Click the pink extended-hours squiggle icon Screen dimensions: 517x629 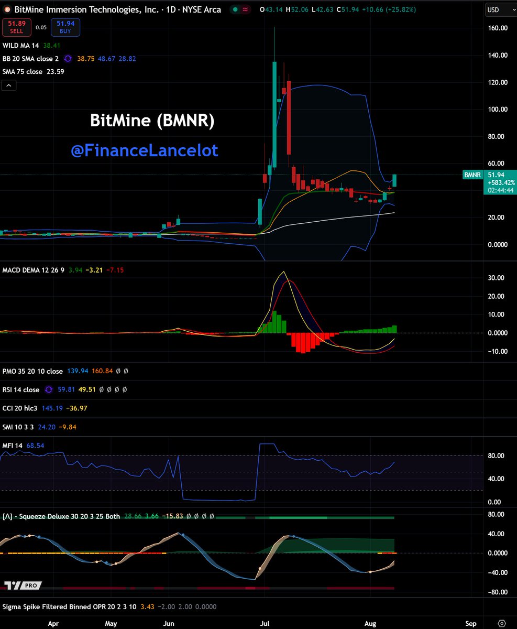tap(244, 9)
